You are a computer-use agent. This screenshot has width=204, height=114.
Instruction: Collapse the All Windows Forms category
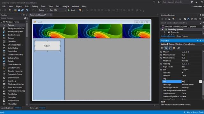point(2,22)
